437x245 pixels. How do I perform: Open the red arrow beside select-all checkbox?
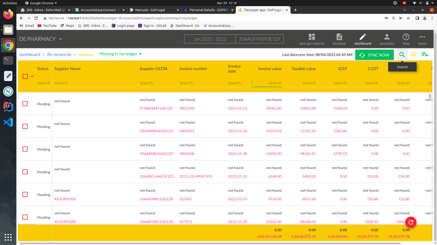coord(32,76)
